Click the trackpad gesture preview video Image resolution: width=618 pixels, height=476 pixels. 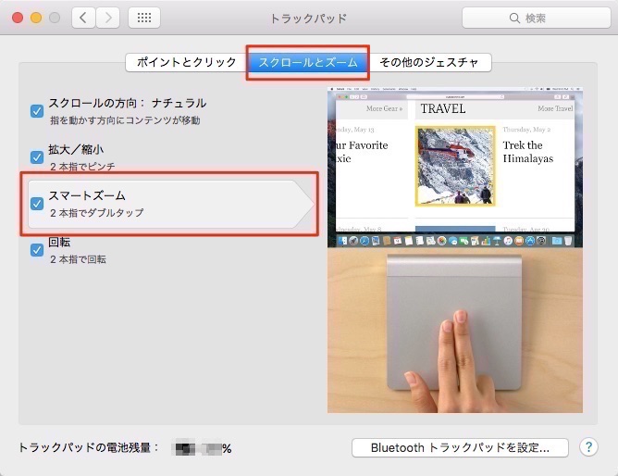455,250
